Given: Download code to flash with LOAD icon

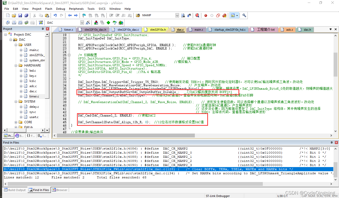Looking at the screenshot, I should pyautogui.click(x=41, y=23).
